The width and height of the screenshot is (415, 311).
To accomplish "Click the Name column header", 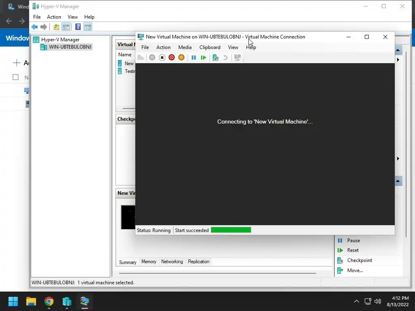I will pyautogui.click(x=125, y=55).
